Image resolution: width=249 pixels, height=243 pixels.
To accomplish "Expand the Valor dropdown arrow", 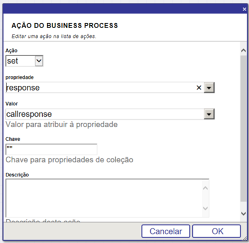I will (x=209, y=114).
